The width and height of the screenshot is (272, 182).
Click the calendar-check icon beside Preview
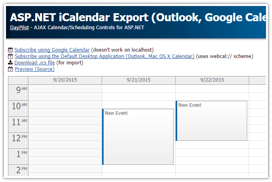click(x=10, y=69)
